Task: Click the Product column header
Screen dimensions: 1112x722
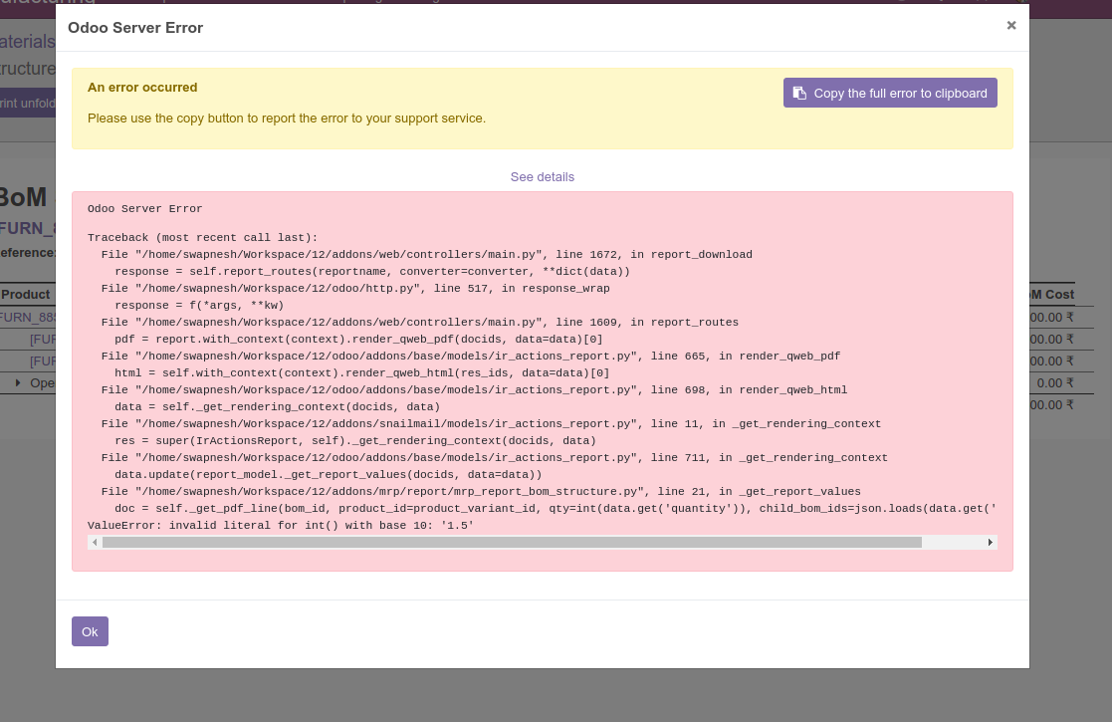Action: point(25,294)
